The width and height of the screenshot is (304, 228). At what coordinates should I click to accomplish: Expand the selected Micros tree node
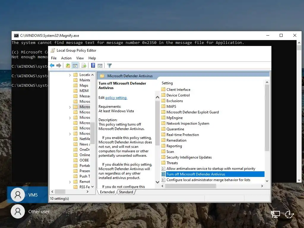(x=70, y=107)
